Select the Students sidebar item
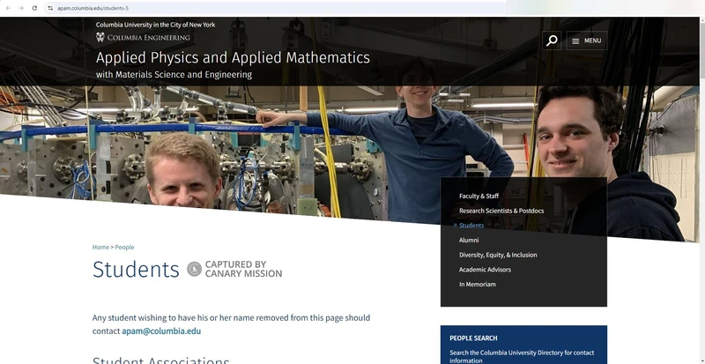 pyautogui.click(x=471, y=226)
